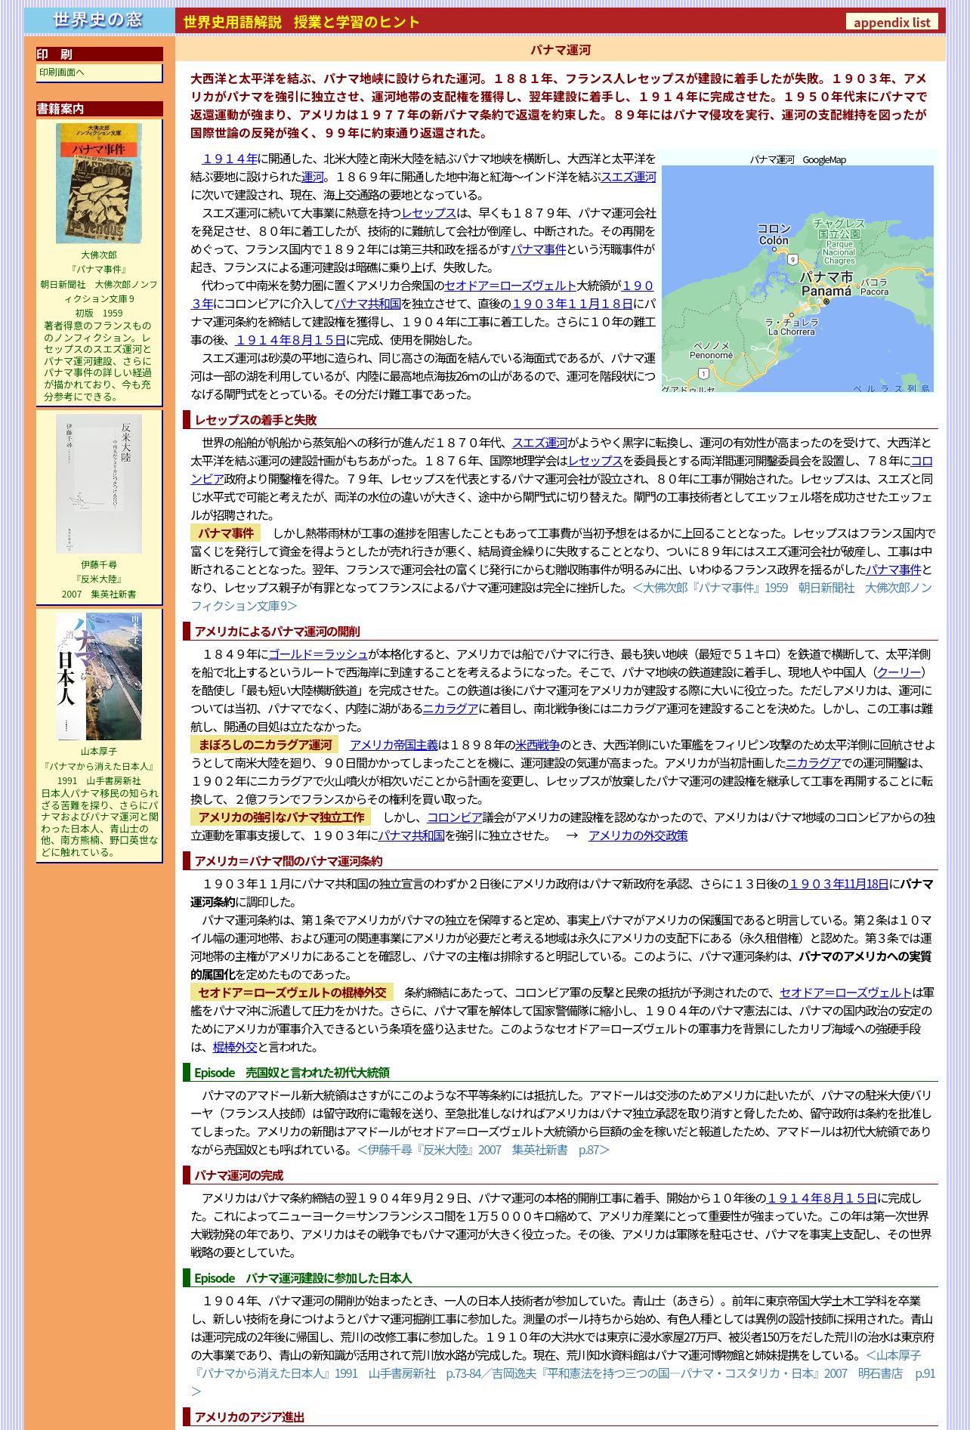
Task: Open the １９１４年８月１５日 link in intro paragraph
Action: point(291,340)
